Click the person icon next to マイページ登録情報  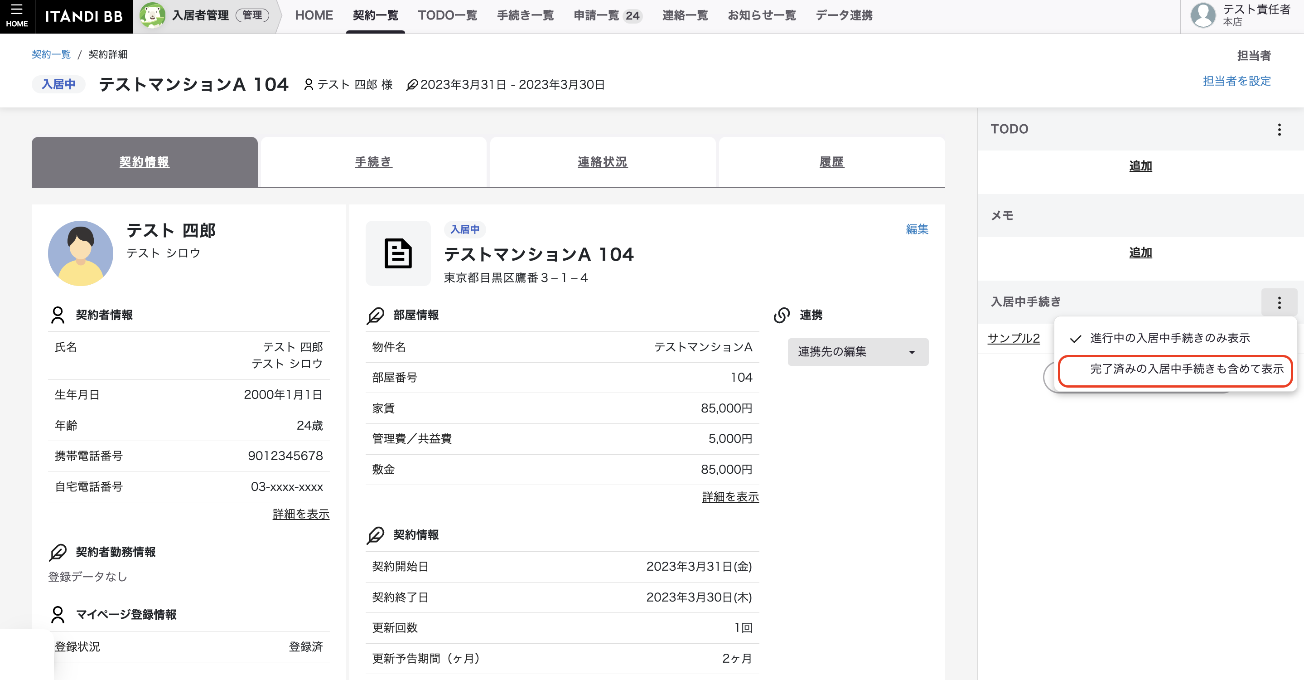[58, 615]
